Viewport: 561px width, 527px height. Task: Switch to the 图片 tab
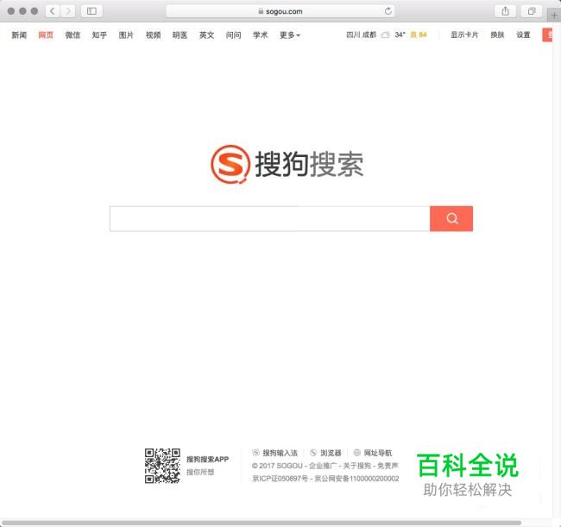tap(126, 35)
